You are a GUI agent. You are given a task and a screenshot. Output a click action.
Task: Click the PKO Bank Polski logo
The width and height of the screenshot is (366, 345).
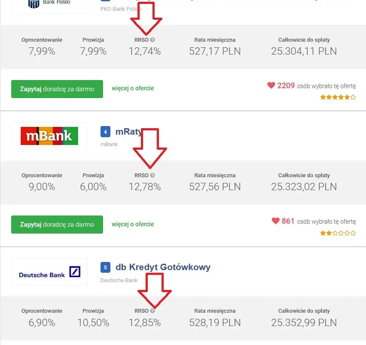(x=49, y=4)
